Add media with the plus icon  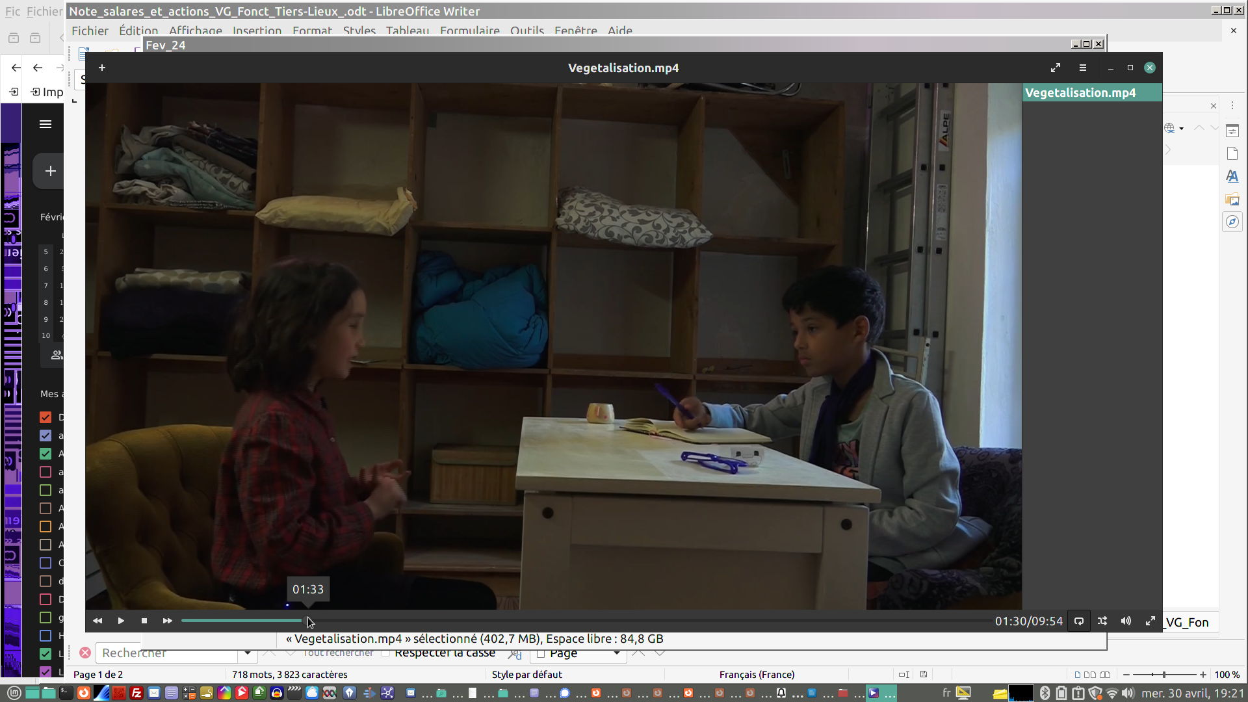click(102, 68)
